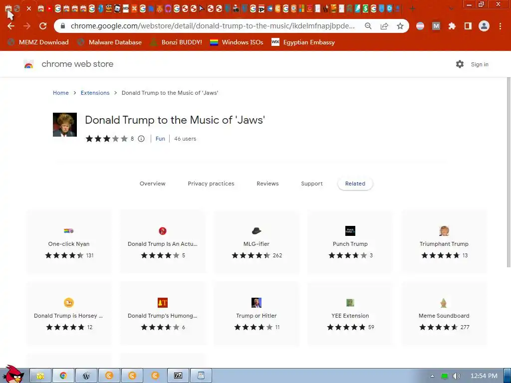This screenshot has height=383, width=511.
Task: Open the Fun category link
Action: coord(160,139)
